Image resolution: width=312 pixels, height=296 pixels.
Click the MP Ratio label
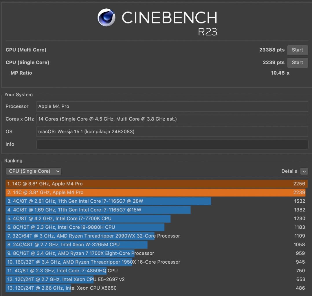21,73
